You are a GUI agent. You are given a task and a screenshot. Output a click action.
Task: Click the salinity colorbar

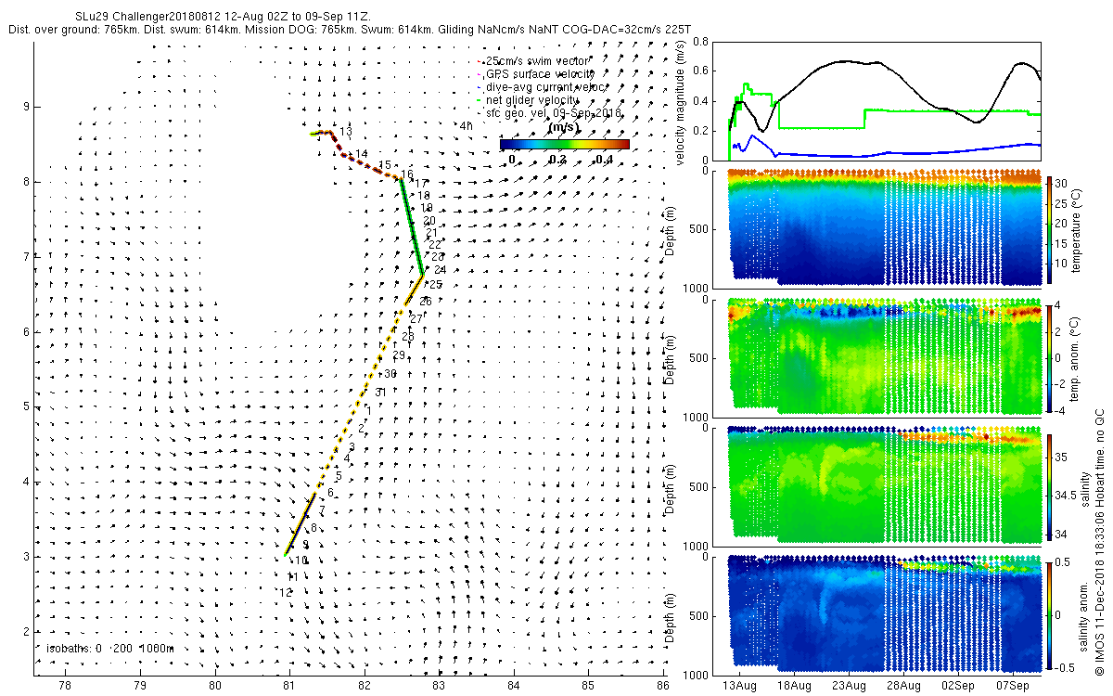1050,486
